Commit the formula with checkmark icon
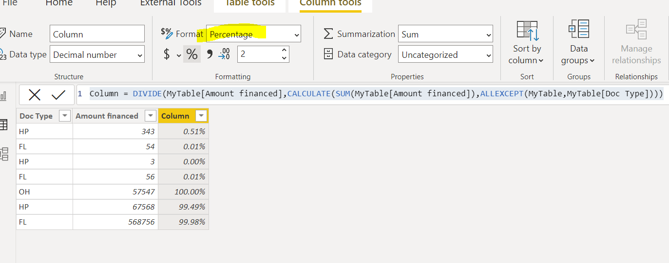This screenshot has width=669, height=263. point(58,95)
